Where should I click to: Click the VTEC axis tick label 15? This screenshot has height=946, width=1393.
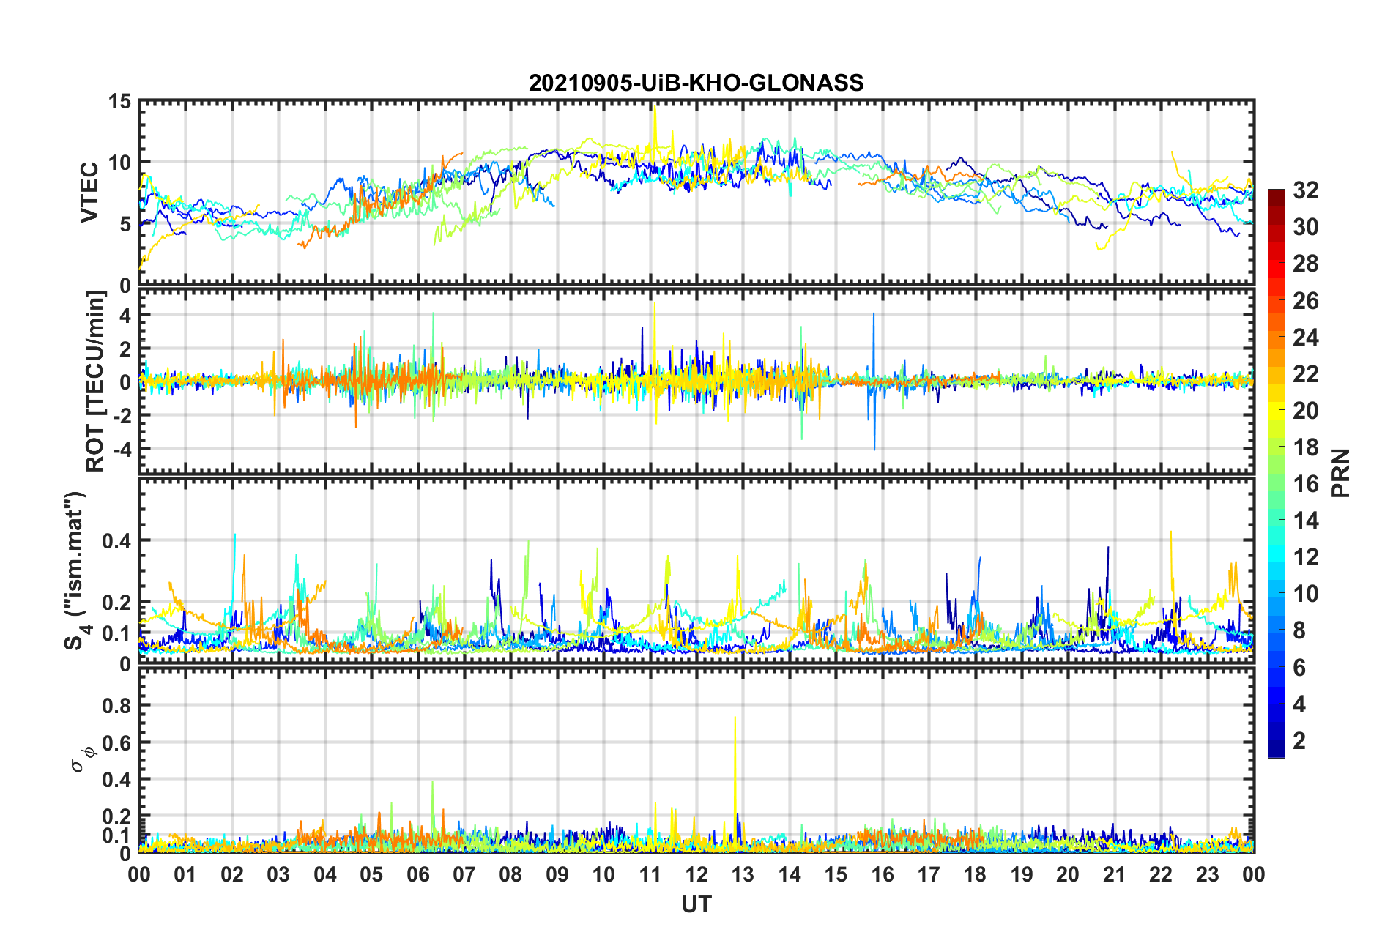pos(119,102)
